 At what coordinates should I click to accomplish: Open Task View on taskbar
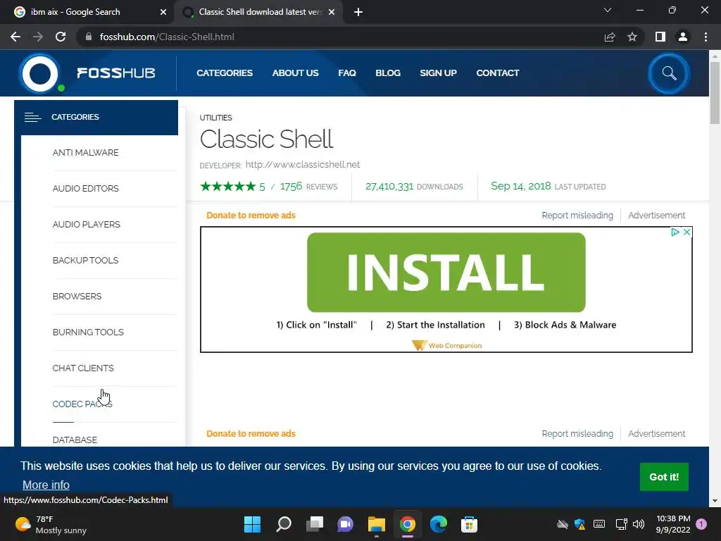click(315, 524)
